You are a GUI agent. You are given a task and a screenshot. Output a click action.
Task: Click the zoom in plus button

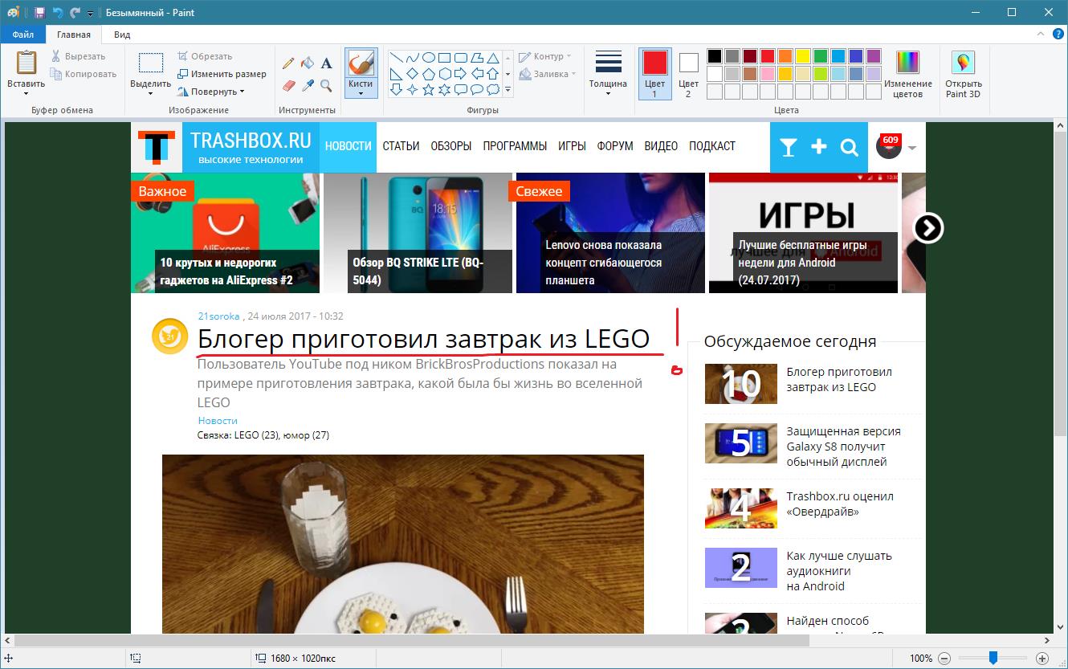1042,659
